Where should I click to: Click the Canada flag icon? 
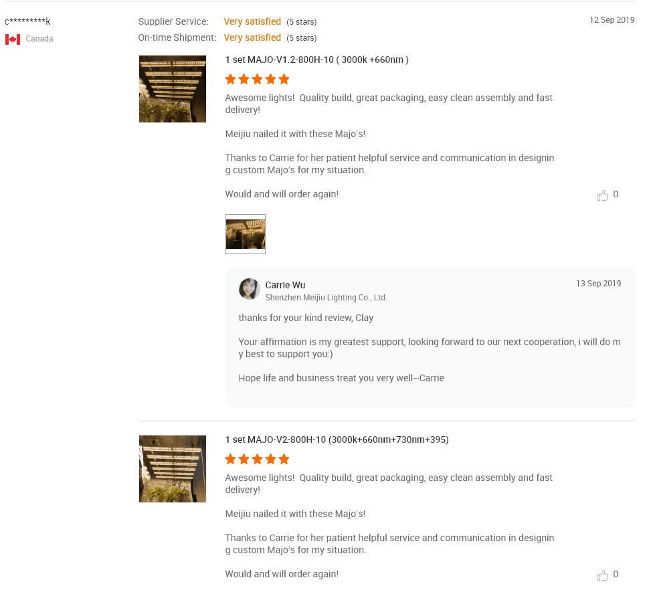13,39
